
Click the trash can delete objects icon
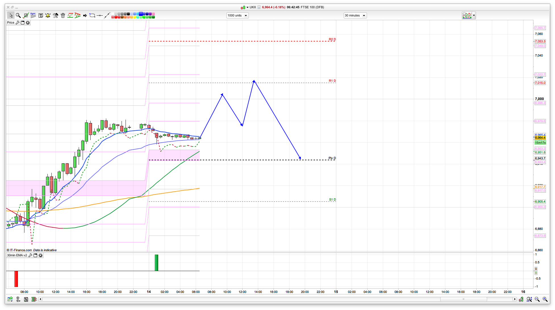tap(63, 15)
